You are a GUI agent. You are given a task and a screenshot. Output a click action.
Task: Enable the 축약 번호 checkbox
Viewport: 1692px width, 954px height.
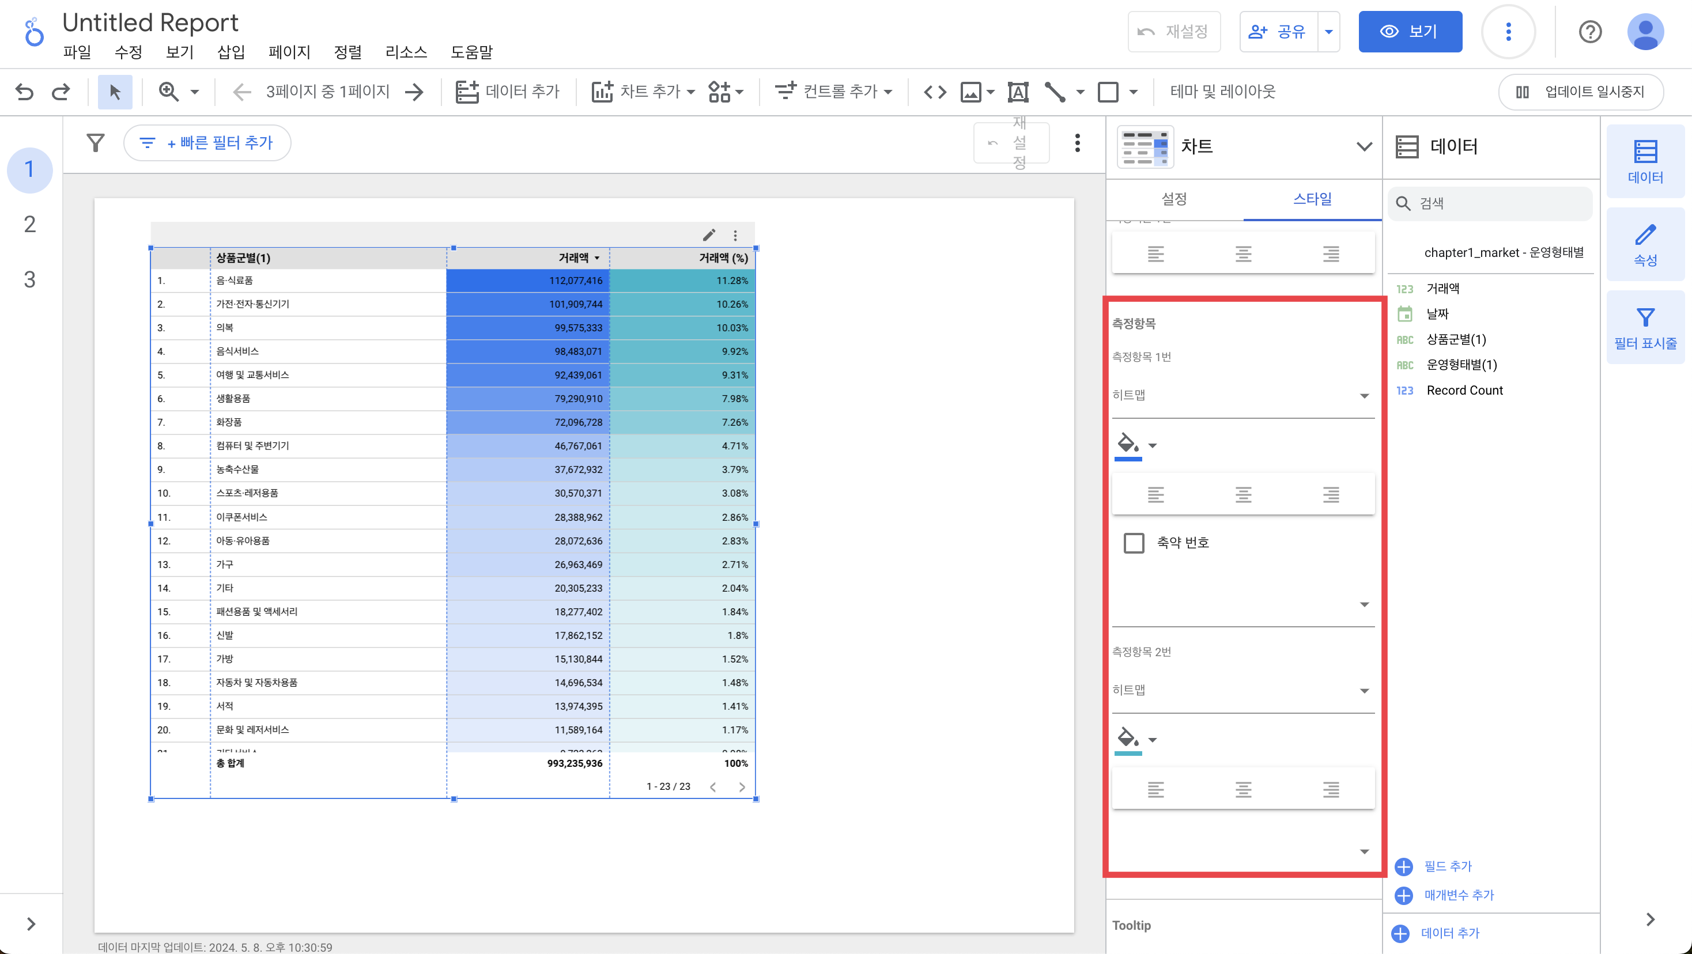pyautogui.click(x=1134, y=543)
